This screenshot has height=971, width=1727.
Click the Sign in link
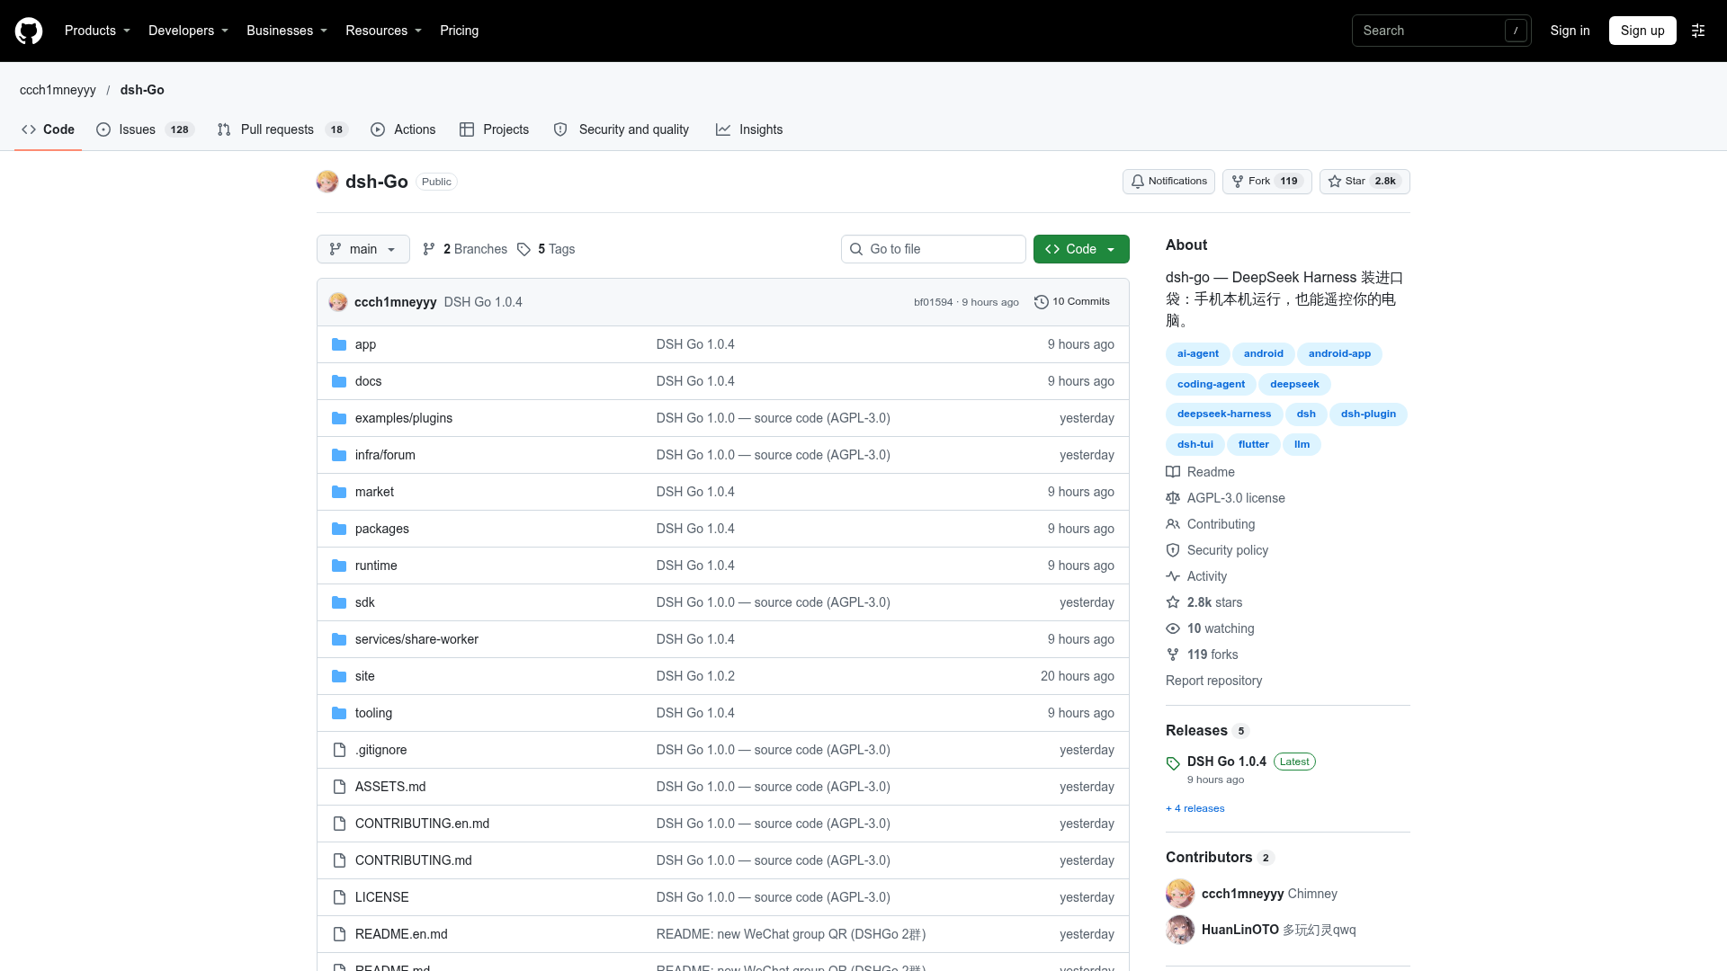click(1570, 31)
